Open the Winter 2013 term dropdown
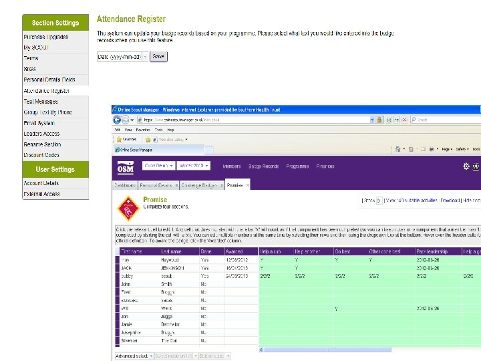The height and width of the screenshot is (361, 481). click(194, 166)
